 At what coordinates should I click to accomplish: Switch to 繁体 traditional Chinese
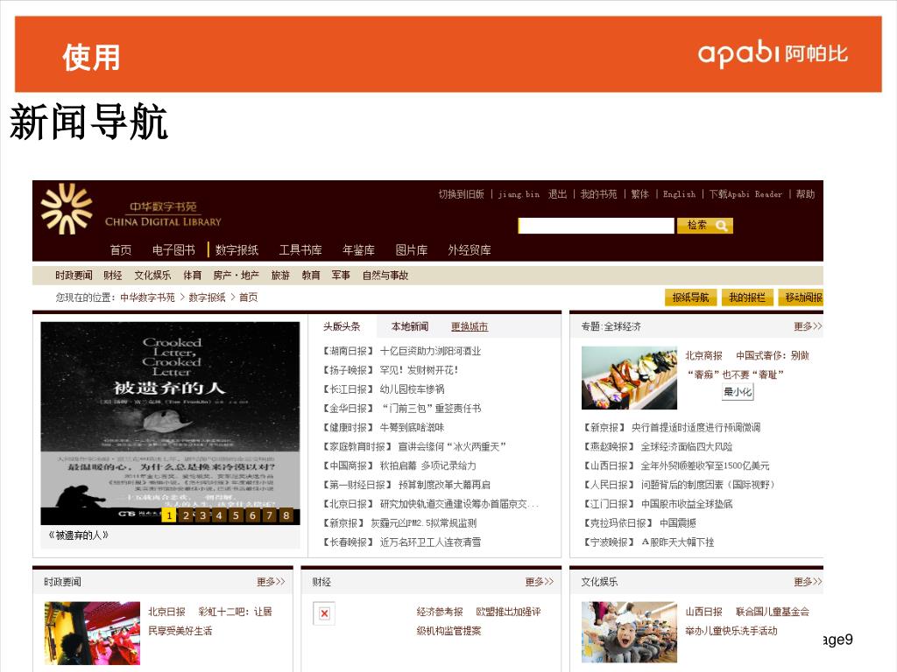point(640,194)
